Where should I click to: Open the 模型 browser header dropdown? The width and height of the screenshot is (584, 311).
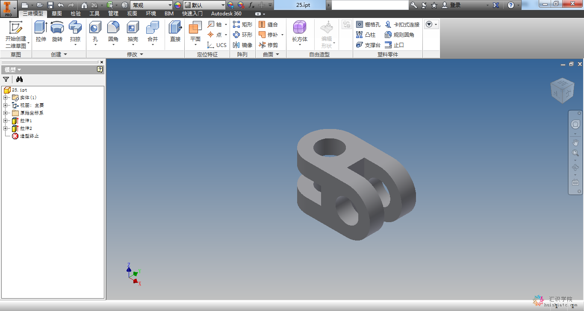[x=13, y=70]
